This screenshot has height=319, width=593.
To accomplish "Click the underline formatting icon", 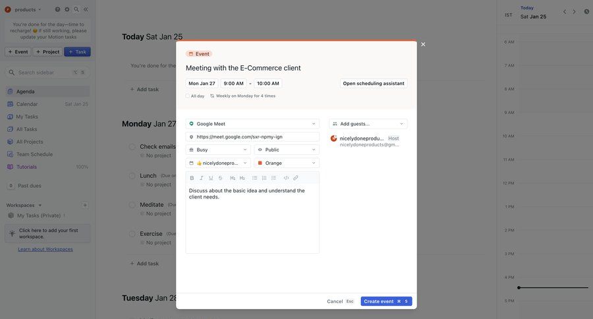I will pos(211,178).
